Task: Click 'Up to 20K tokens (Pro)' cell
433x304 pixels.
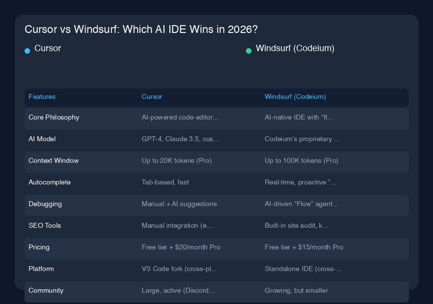Action: pyautogui.click(x=177, y=161)
